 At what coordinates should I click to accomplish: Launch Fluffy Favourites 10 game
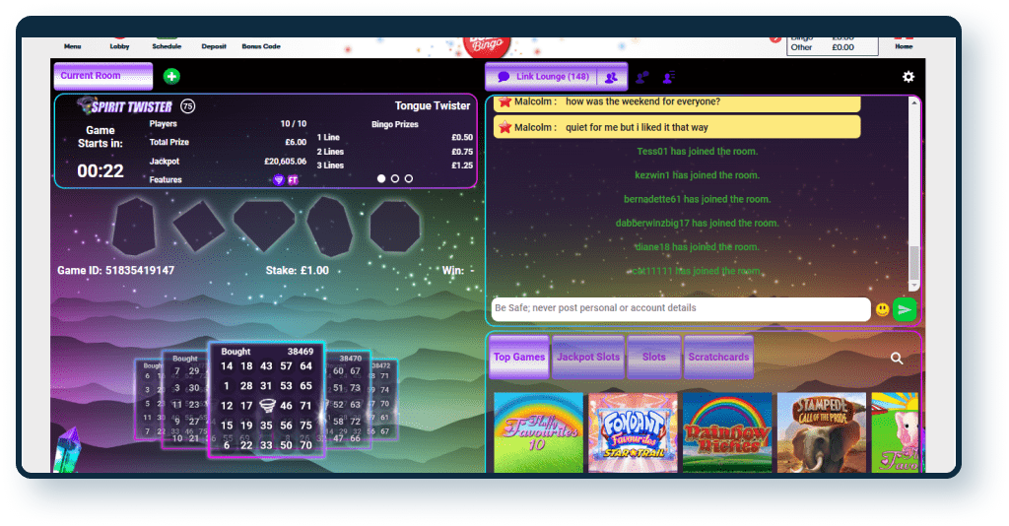[x=539, y=432]
